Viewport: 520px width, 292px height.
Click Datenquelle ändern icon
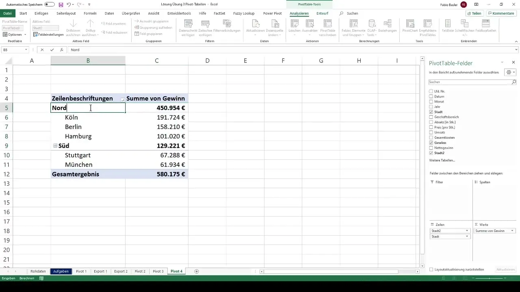coord(274,24)
